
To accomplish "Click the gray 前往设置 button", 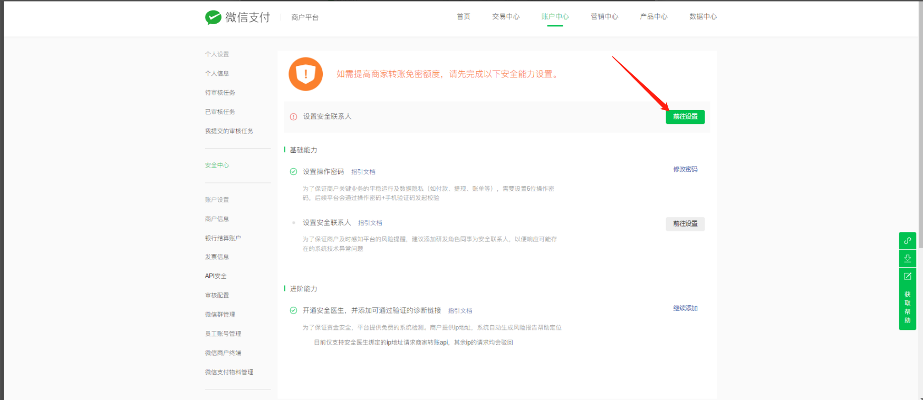I will pos(685,224).
